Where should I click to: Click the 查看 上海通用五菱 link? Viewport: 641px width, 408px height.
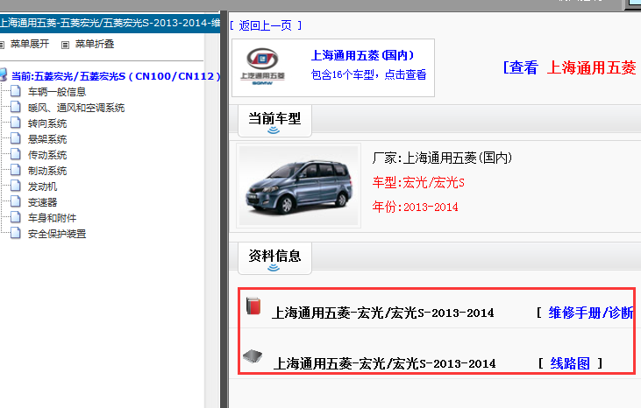(x=569, y=67)
